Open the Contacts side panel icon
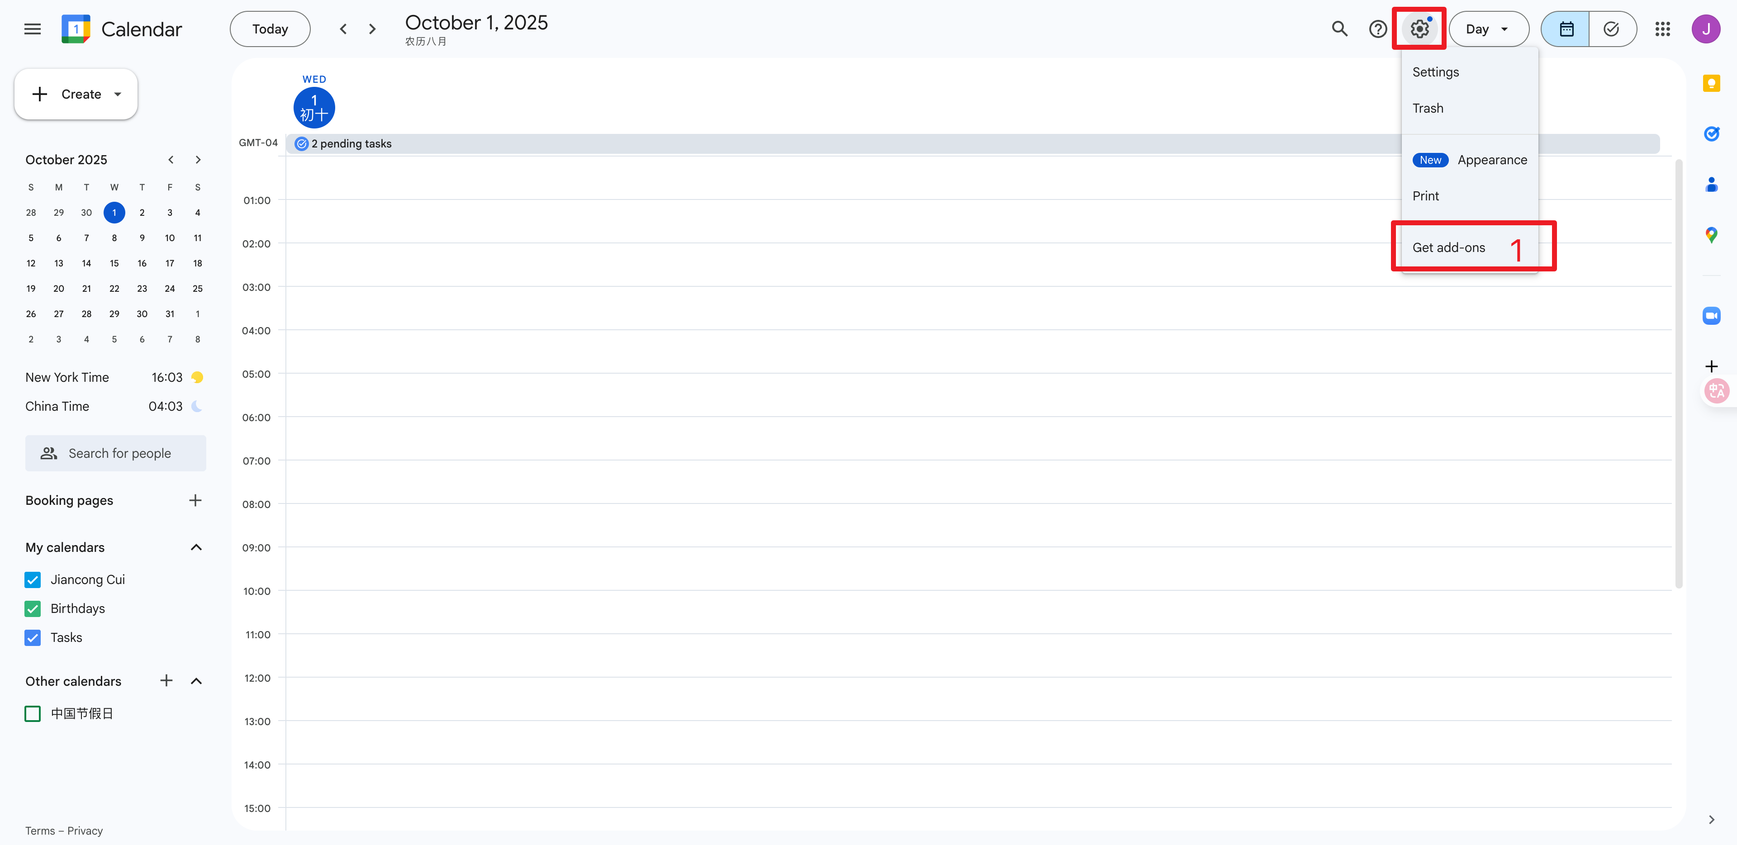The height and width of the screenshot is (845, 1737). pos(1711,184)
